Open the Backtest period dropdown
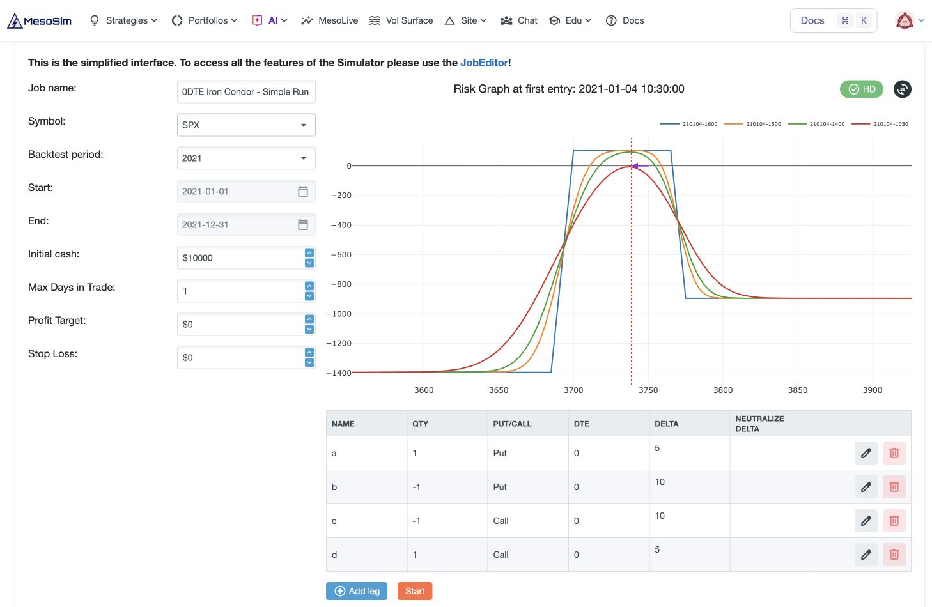932x607 pixels. click(246, 158)
